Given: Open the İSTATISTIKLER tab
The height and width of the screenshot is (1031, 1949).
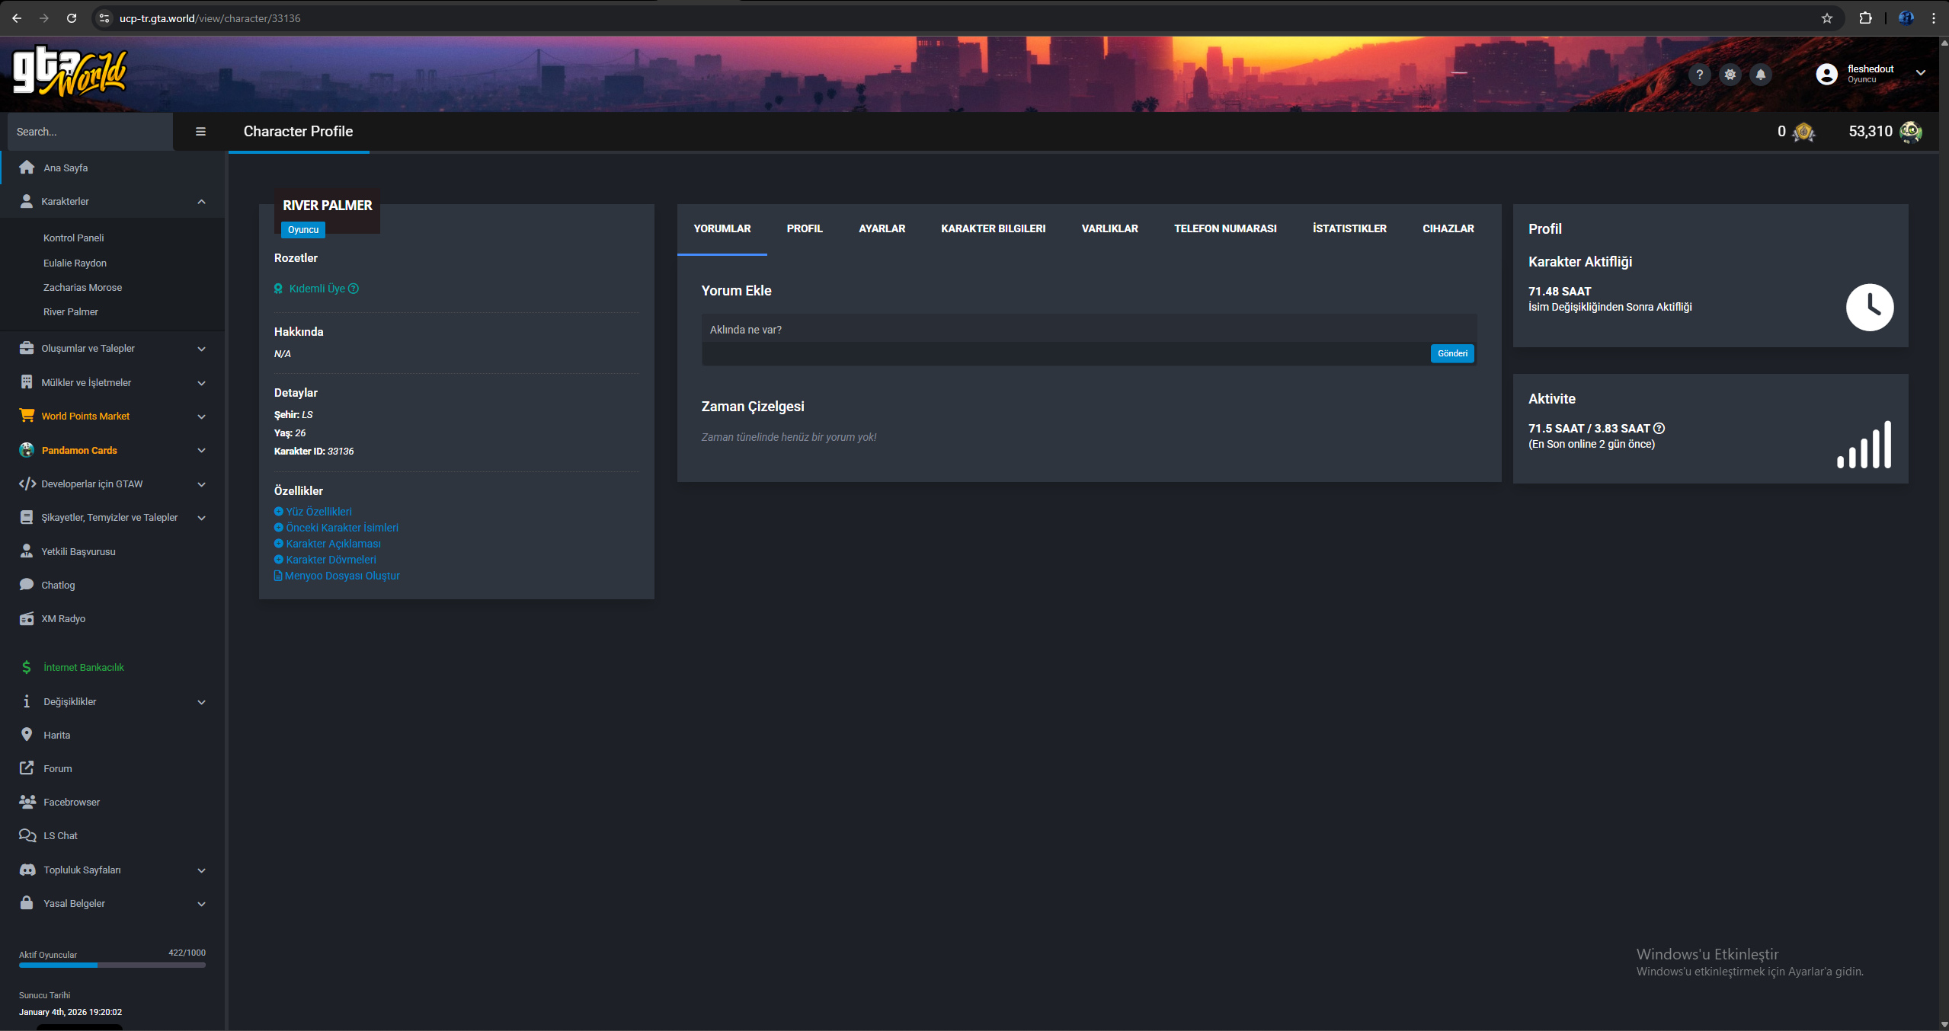Looking at the screenshot, I should pyautogui.click(x=1349, y=228).
